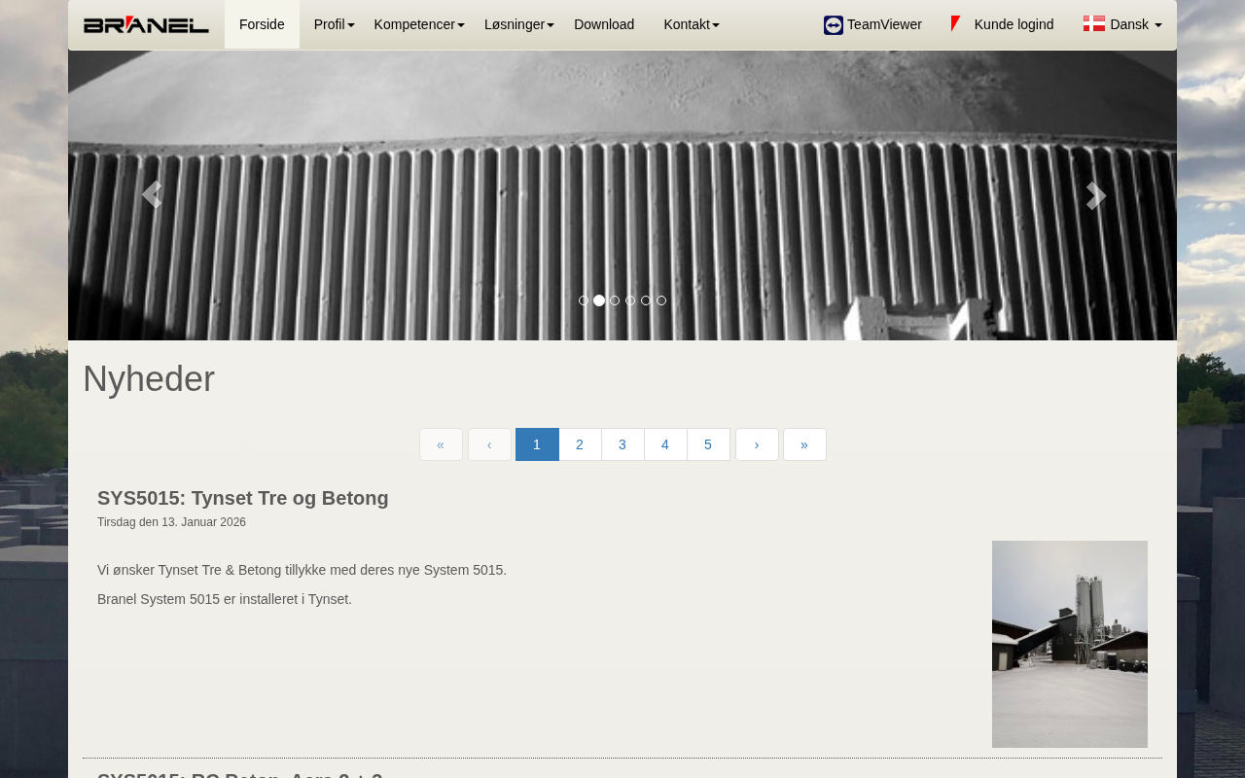Open the Kompetencer dropdown
This screenshot has height=778, width=1245.
418,24
